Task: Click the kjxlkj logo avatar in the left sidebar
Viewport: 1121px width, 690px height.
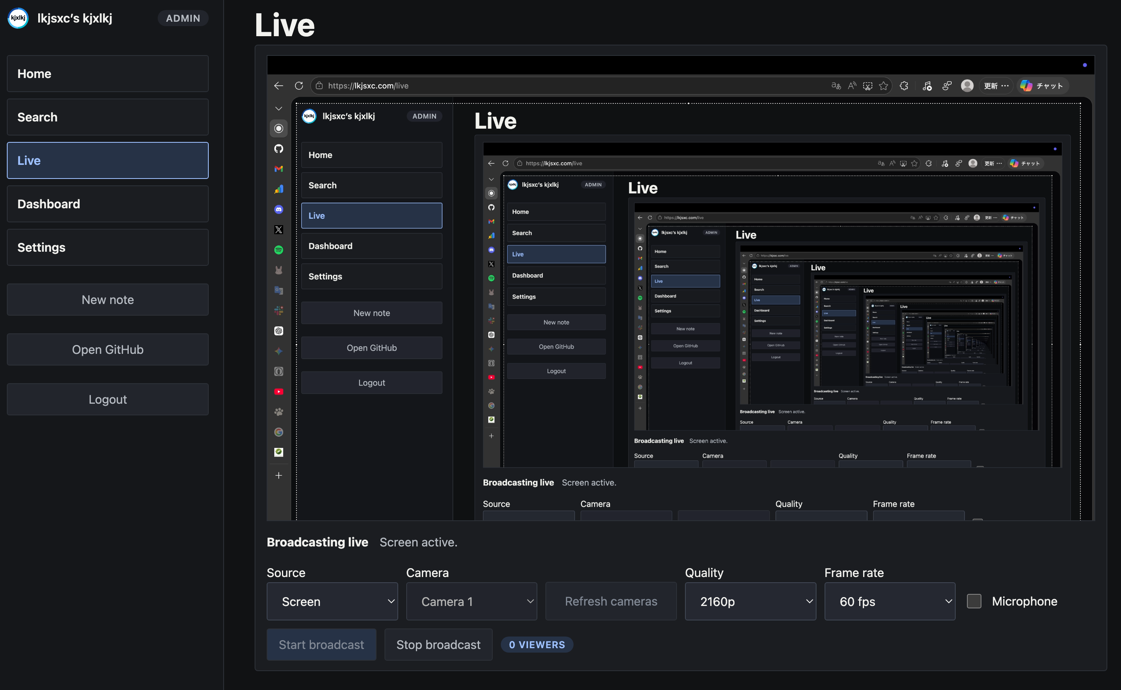Action: (x=18, y=18)
